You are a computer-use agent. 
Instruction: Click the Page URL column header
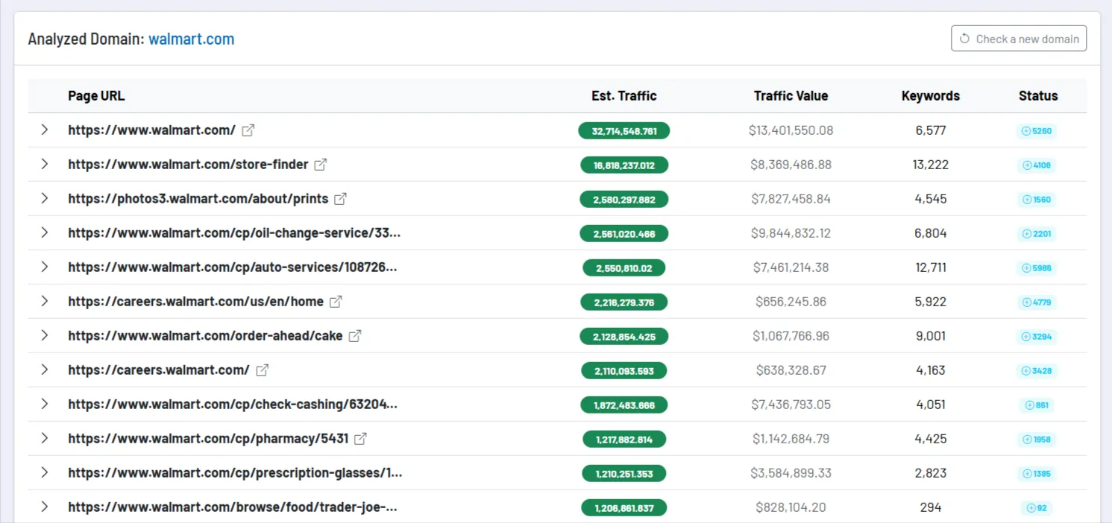96,95
